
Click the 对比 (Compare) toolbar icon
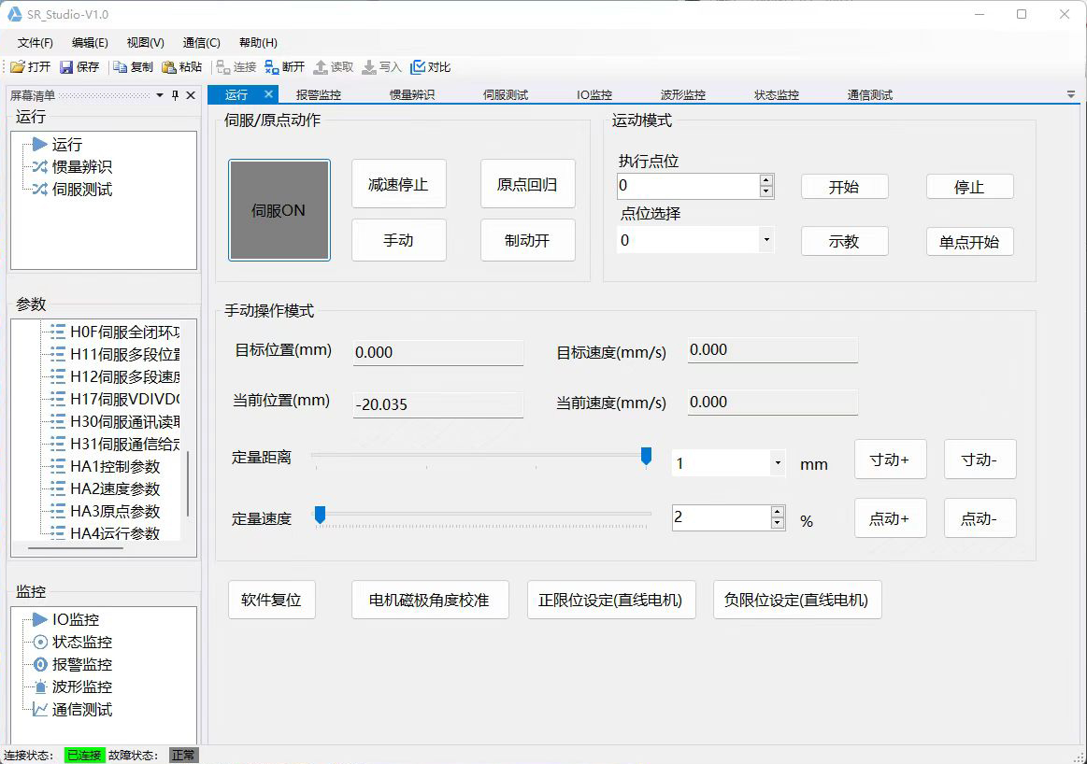[x=418, y=67]
